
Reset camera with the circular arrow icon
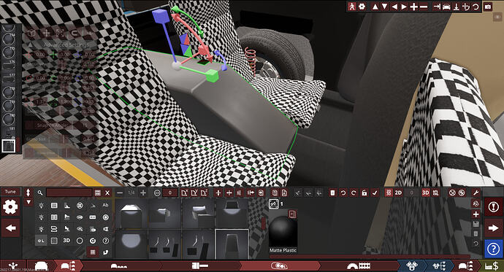tap(476, 7)
